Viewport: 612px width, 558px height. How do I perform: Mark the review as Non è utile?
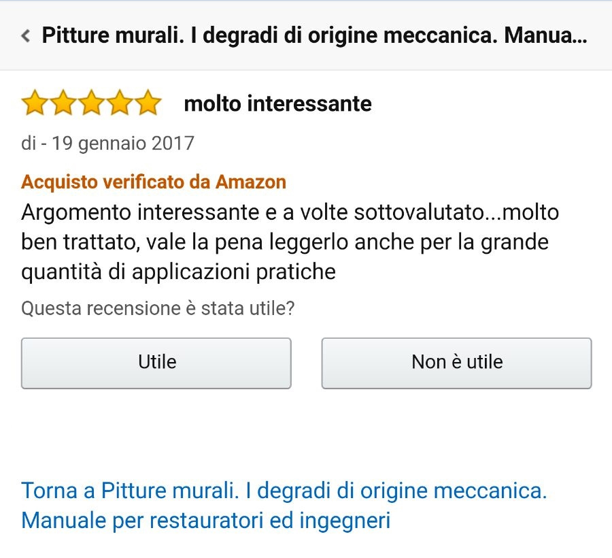click(457, 363)
